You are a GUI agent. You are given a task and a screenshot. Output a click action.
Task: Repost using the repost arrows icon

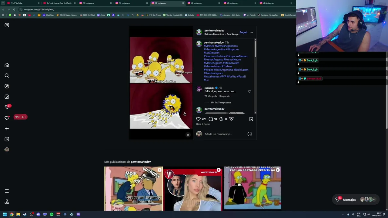[221, 119]
